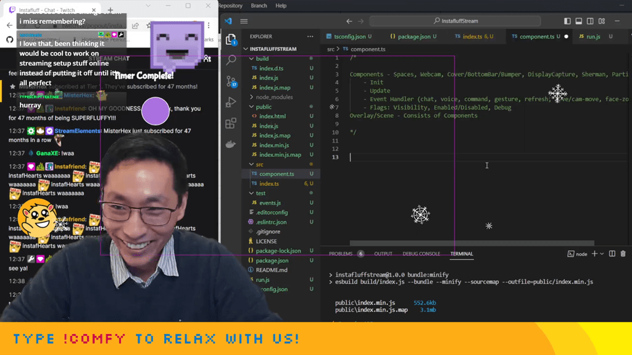Create a new terminal with plus icon
Viewport: 632px width, 355px height.
[594, 254]
